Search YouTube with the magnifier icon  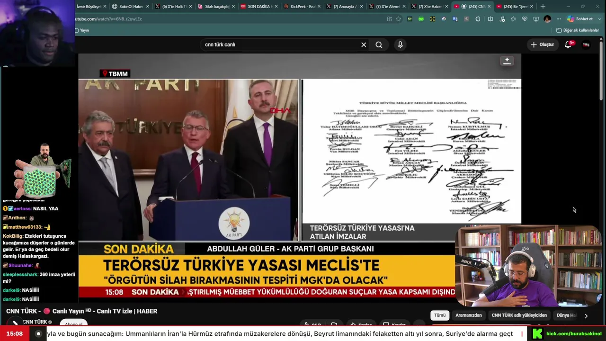click(379, 45)
